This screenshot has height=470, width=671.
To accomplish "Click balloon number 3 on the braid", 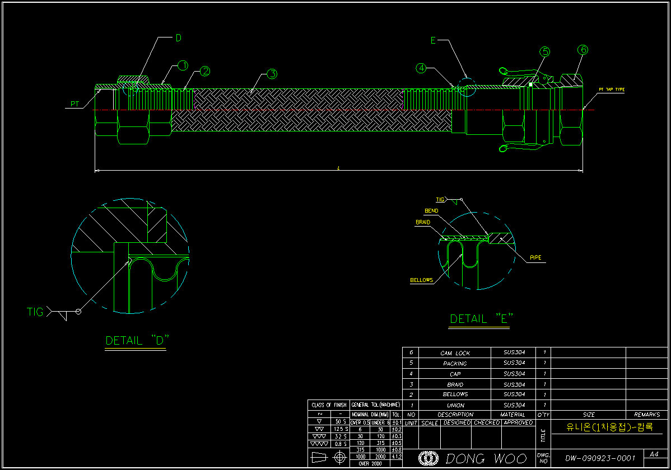I will click(x=272, y=74).
